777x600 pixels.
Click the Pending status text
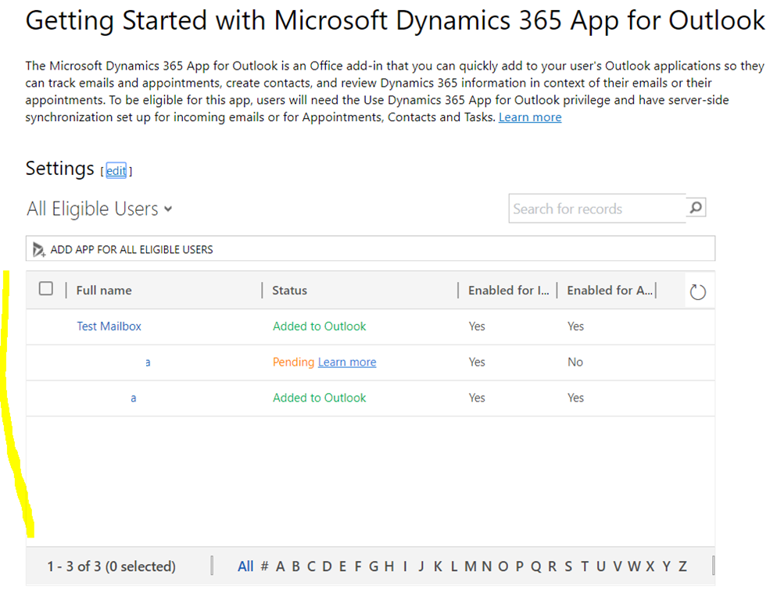pos(293,362)
